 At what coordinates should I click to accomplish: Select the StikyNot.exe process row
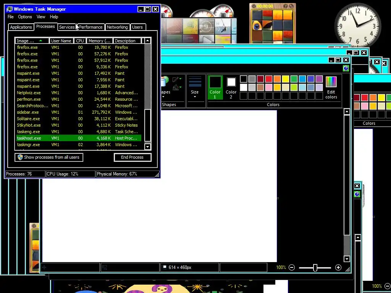(79, 125)
